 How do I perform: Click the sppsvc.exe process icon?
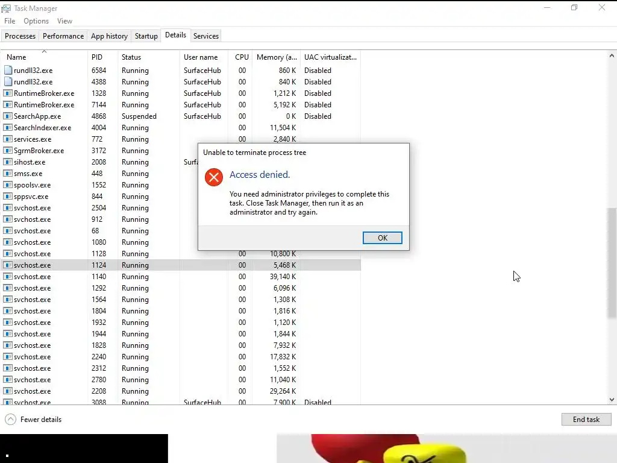tap(8, 196)
